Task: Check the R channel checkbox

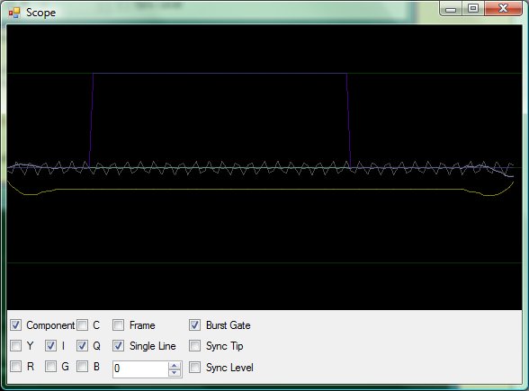Action: 15,367
